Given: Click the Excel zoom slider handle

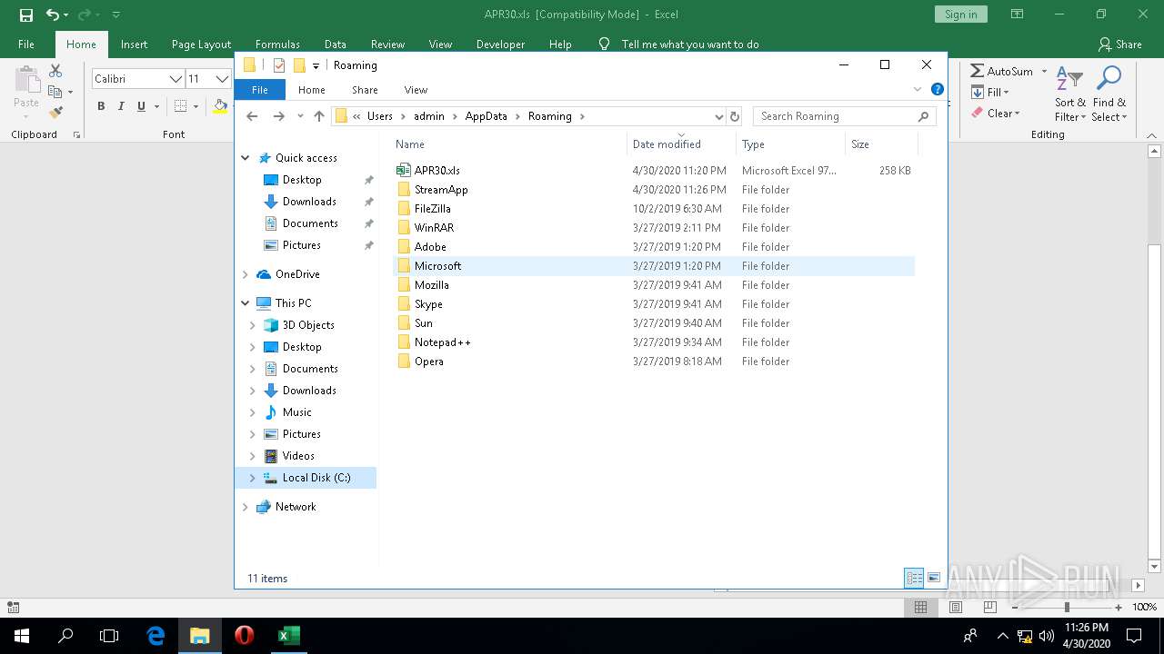Looking at the screenshot, I should click(x=1067, y=607).
